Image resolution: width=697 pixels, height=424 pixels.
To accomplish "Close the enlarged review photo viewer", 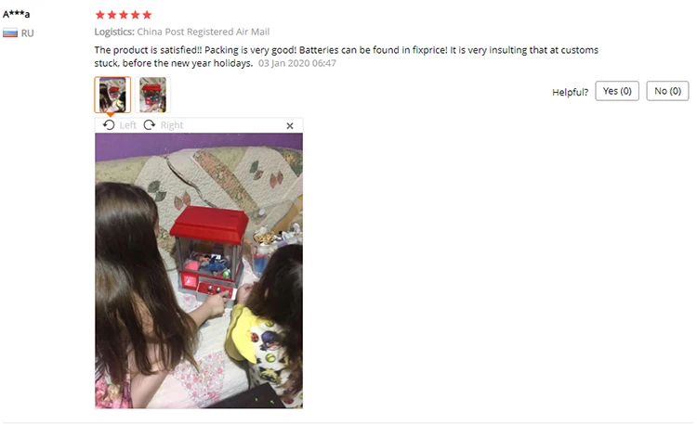I will coord(290,126).
